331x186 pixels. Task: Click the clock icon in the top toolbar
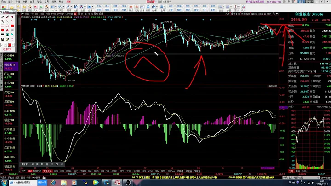tap(30, 8)
